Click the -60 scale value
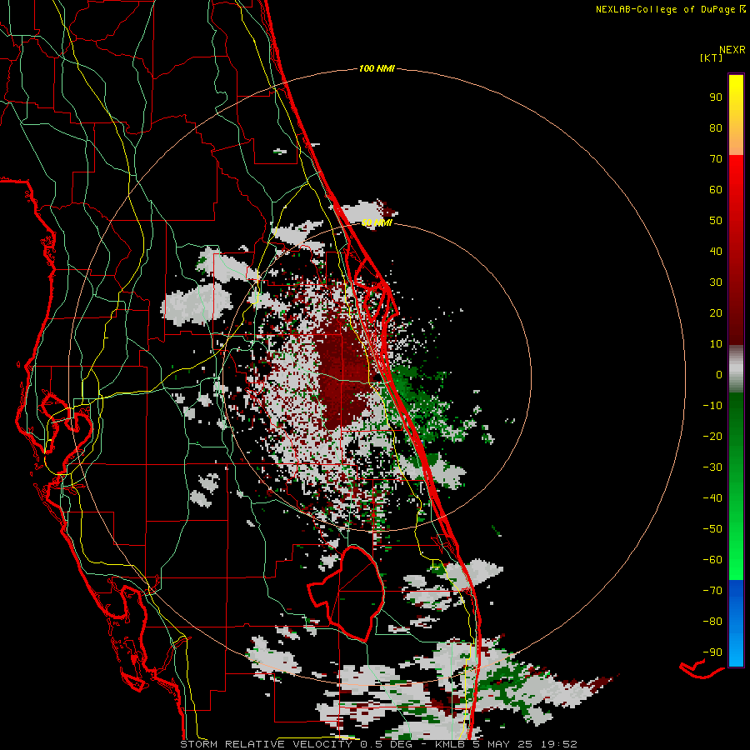Viewport: 750px width, 750px height. pyautogui.click(x=712, y=560)
